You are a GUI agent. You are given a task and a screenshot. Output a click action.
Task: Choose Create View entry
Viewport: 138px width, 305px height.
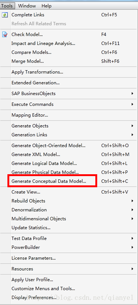click(x=69, y=192)
